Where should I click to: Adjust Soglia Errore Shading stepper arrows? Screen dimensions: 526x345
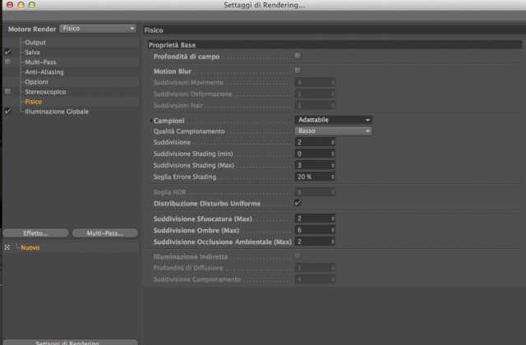click(x=333, y=177)
